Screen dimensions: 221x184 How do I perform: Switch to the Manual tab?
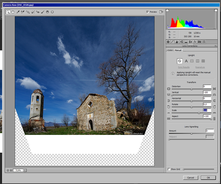[178, 50]
